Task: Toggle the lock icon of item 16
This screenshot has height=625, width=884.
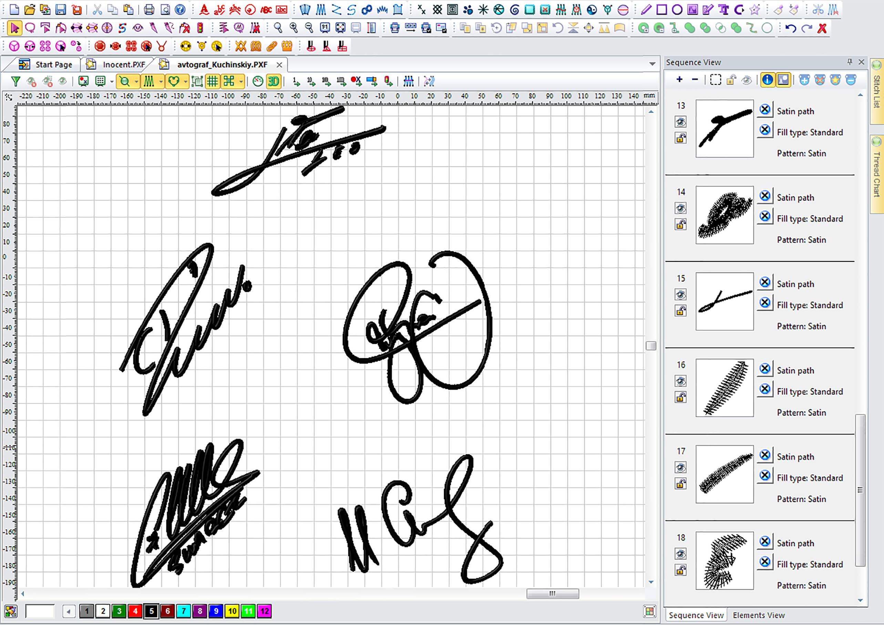Action: pos(680,397)
